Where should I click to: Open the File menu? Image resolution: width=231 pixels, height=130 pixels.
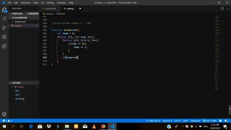(9, 3)
